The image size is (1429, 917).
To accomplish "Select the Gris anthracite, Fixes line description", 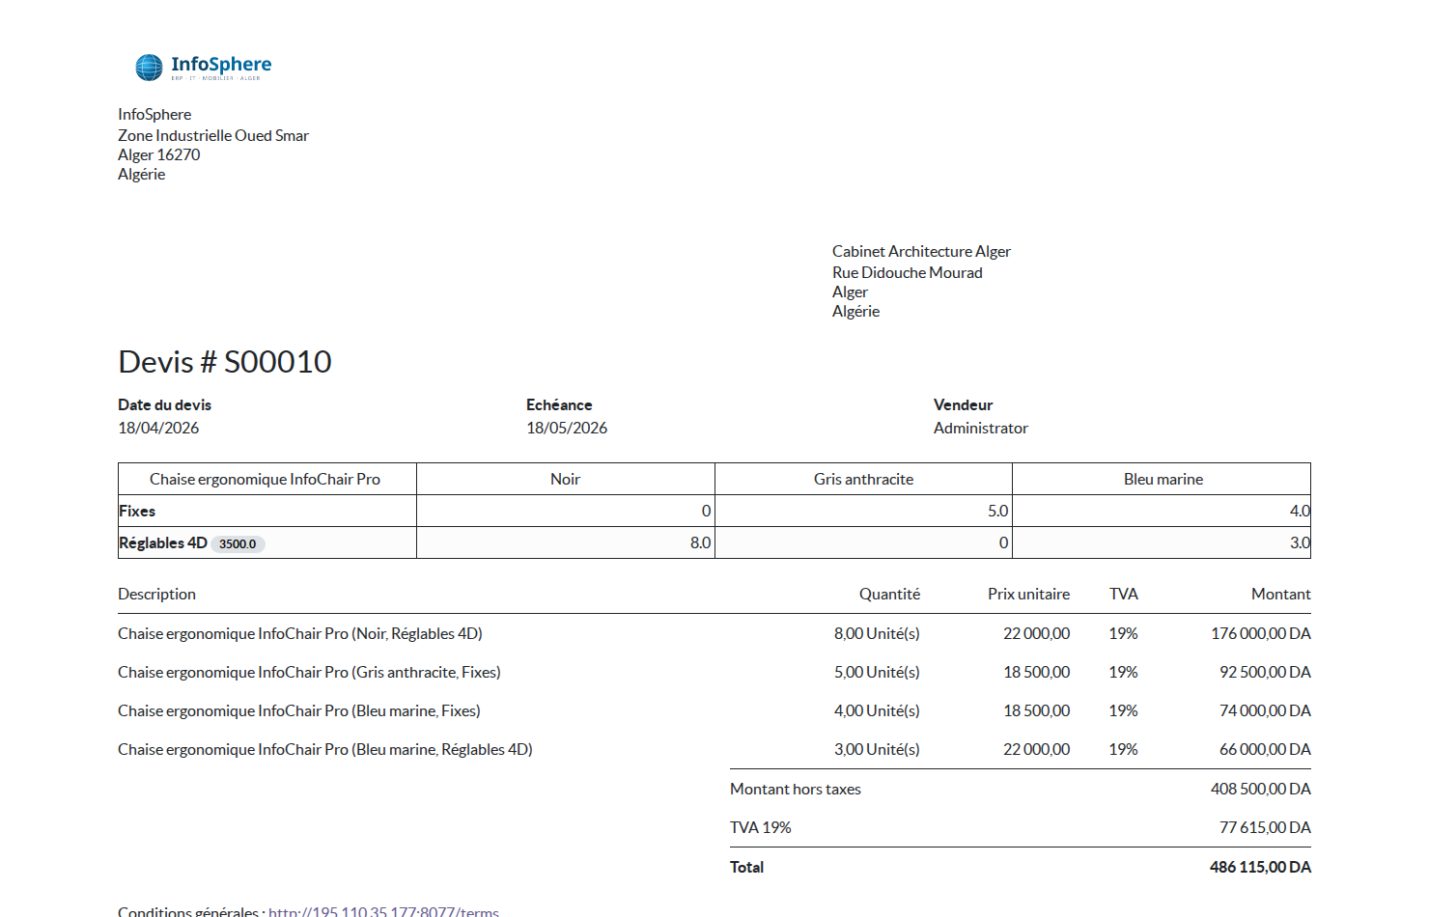I will [309, 673].
